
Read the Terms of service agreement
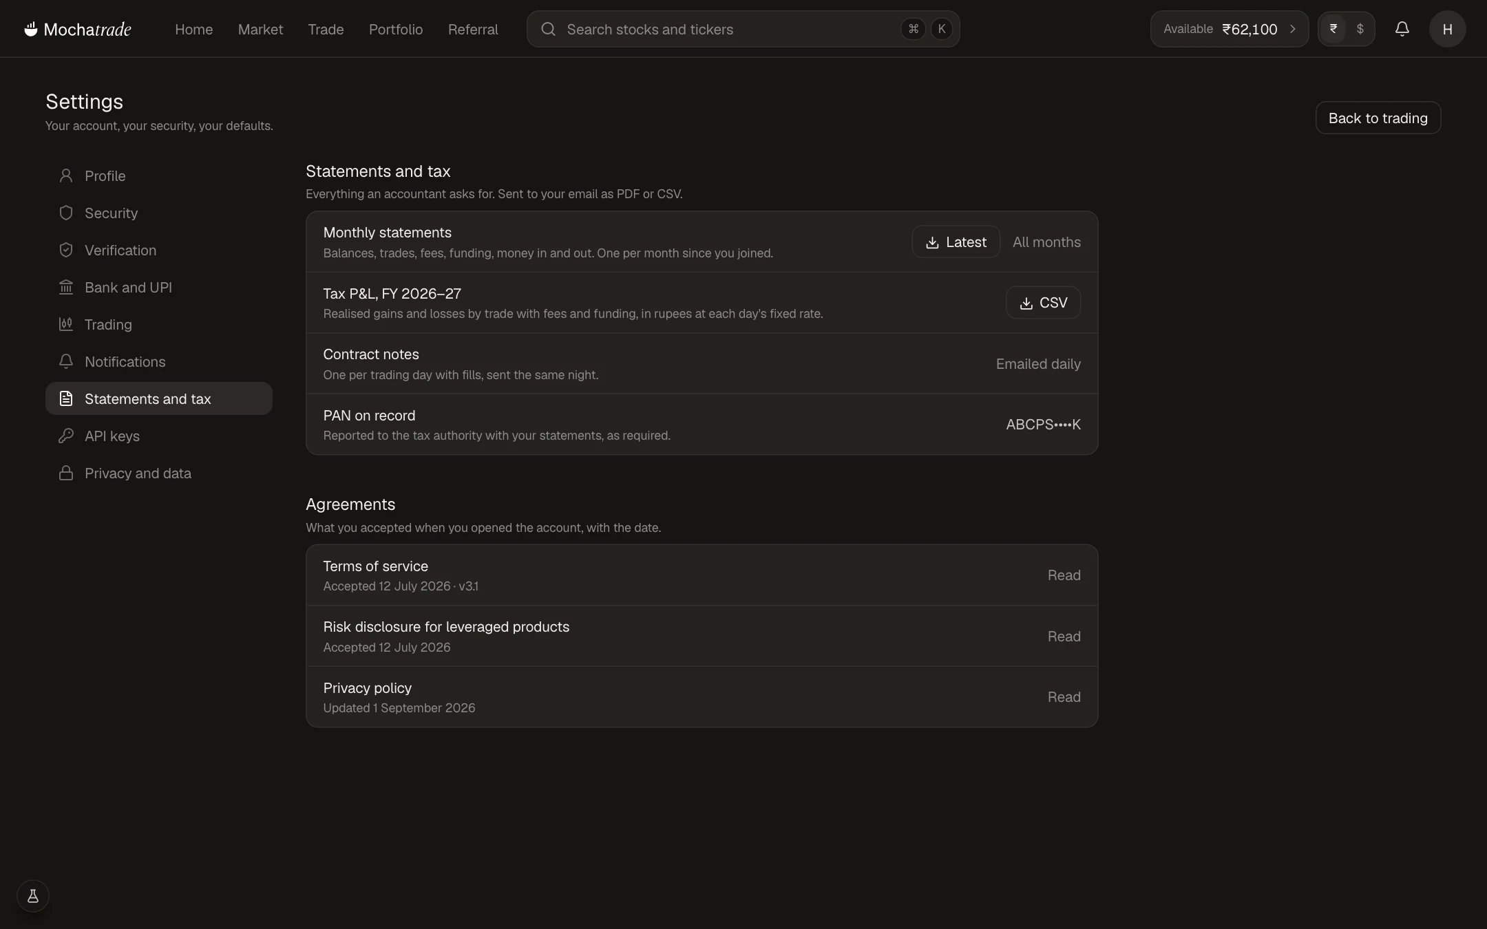1064,575
